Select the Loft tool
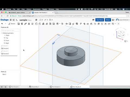The width and height of the screenshot is (130, 97). tap(29, 24)
